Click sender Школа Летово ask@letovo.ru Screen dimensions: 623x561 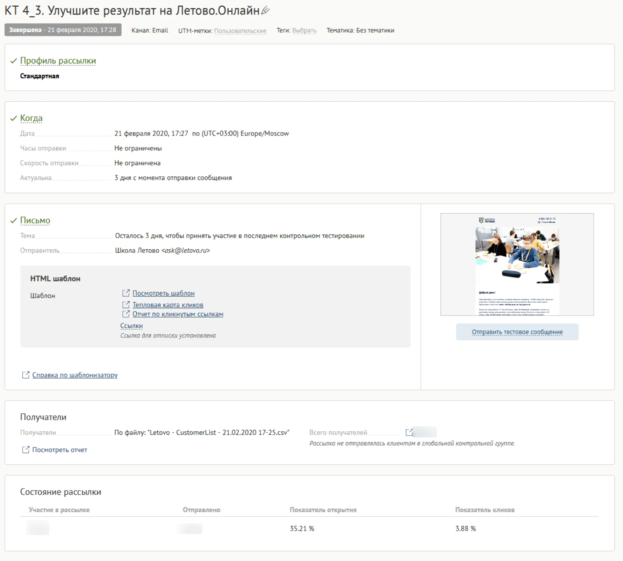click(162, 251)
